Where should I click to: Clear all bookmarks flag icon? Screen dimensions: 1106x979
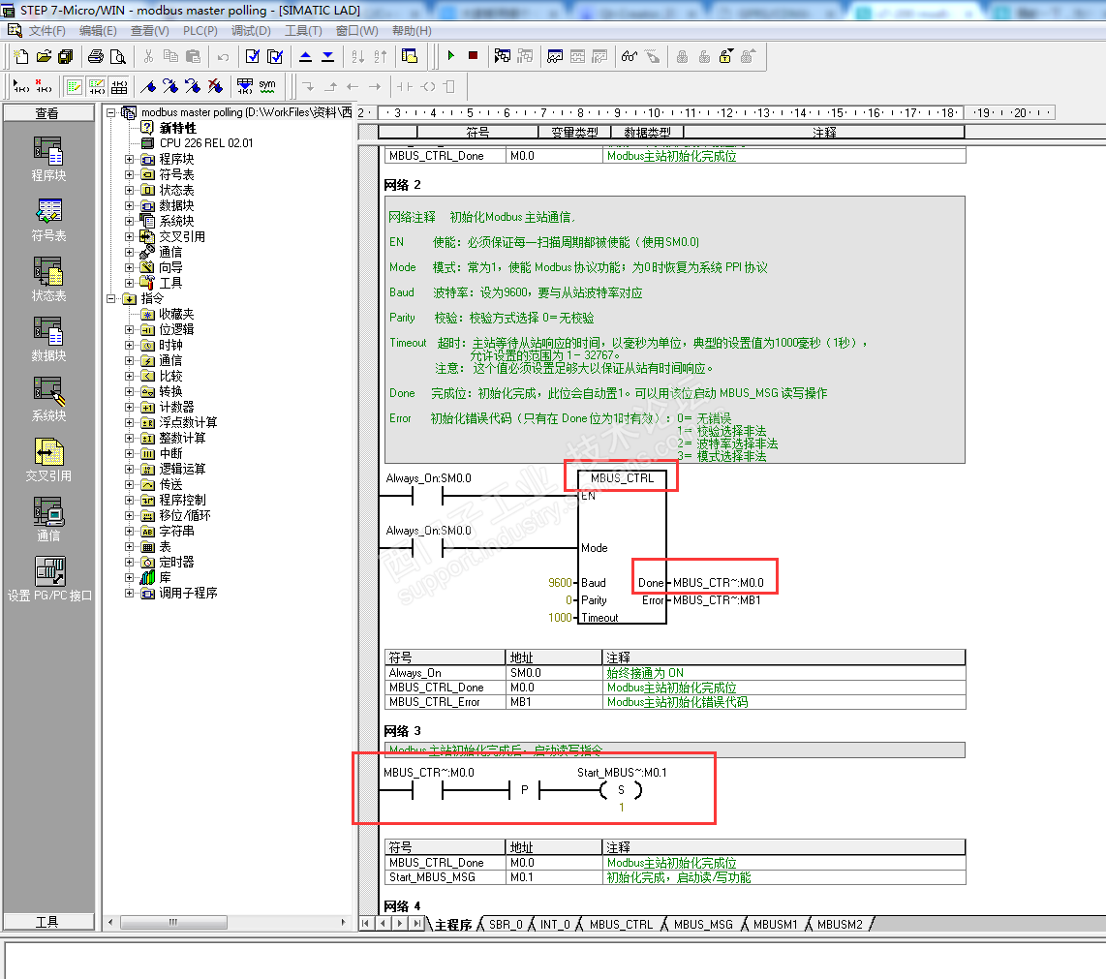click(x=216, y=87)
